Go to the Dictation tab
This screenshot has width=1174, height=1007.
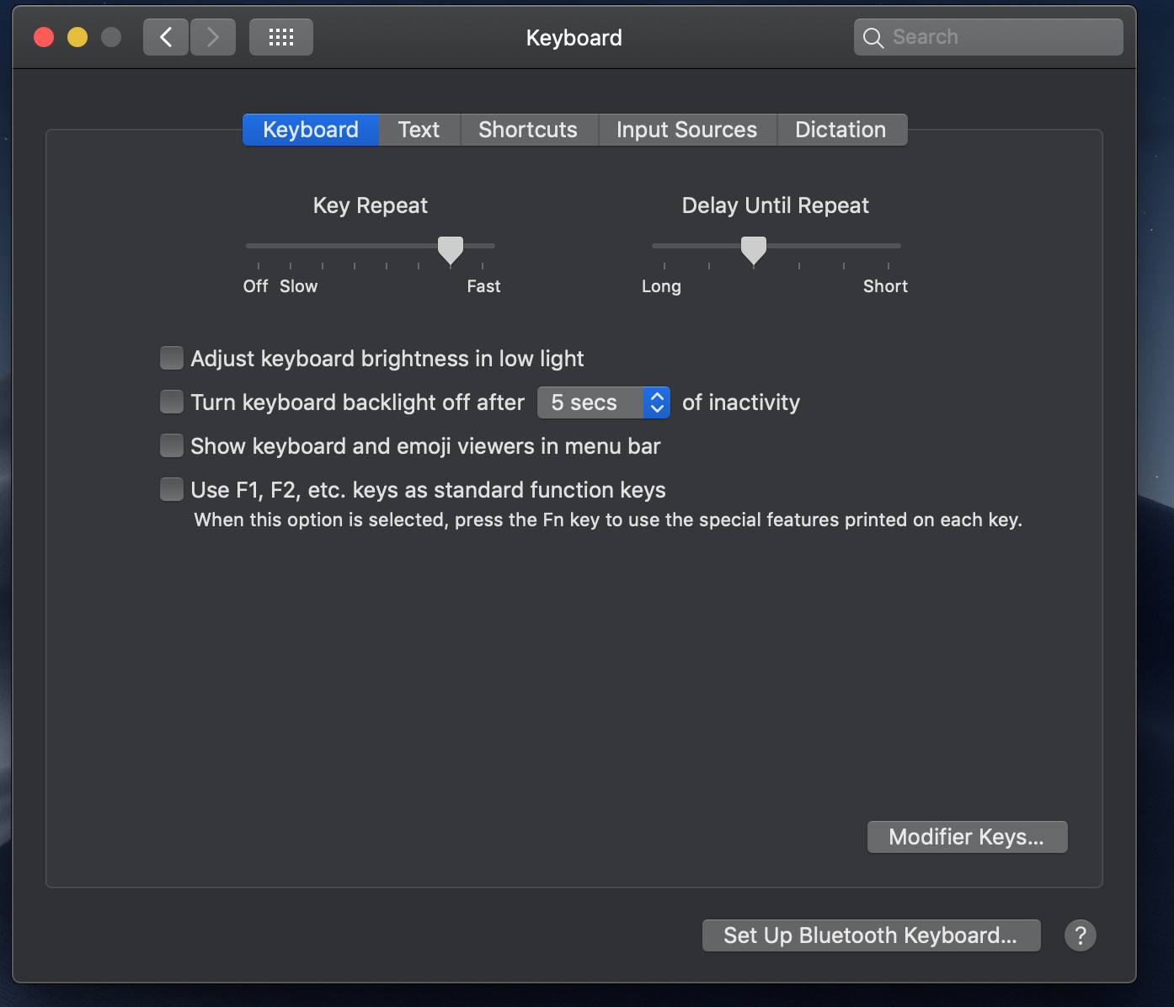click(x=840, y=130)
